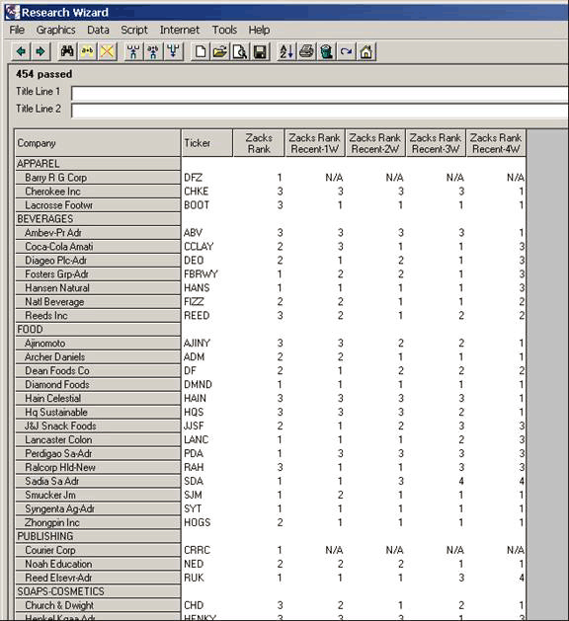The image size is (569, 621).
Task: Click the Zacks Rank Recent-4W header
Action: tap(496, 143)
